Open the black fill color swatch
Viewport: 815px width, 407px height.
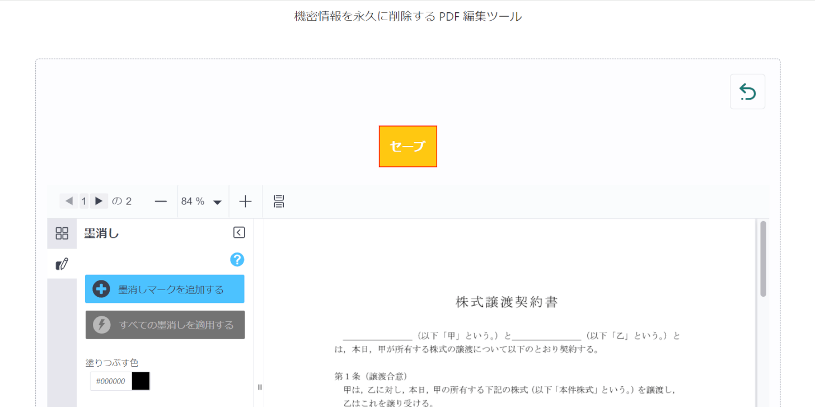pyautogui.click(x=141, y=381)
